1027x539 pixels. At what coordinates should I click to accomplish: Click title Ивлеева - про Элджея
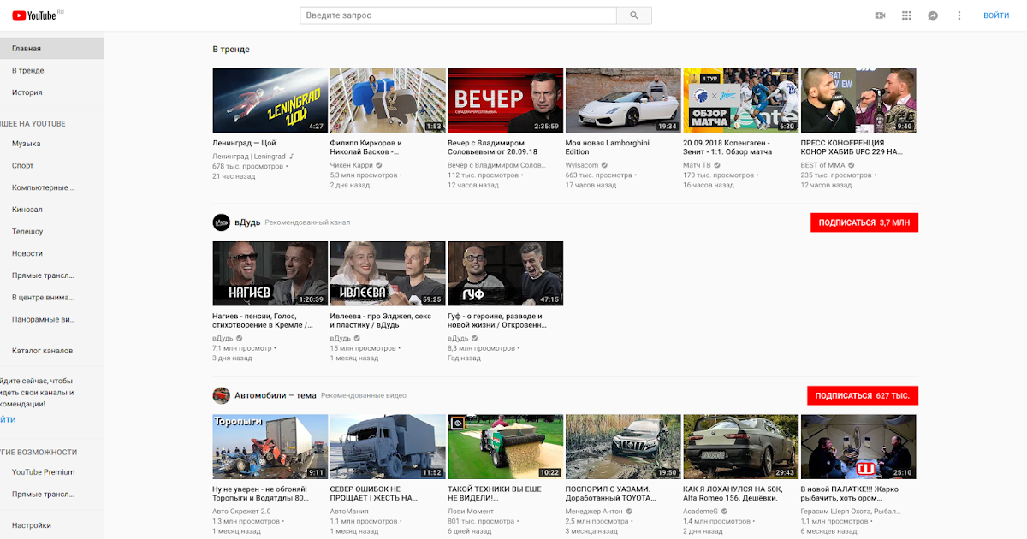pos(381,321)
